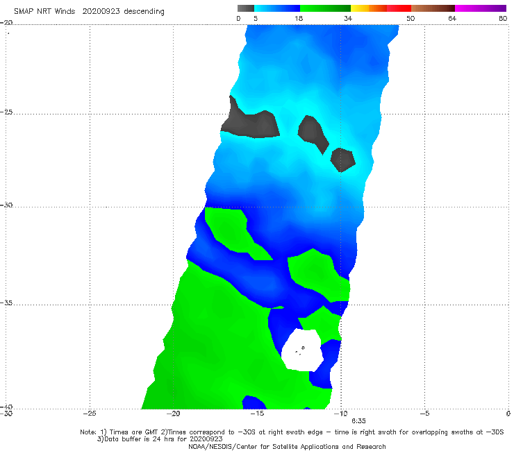Click the white no-data island region

302,350
